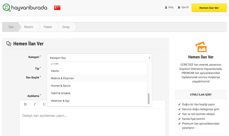Image resolution: width=229 pixels, height=136 pixels.
Task: Select Veteriner & İşçi category
Action: 60,101
